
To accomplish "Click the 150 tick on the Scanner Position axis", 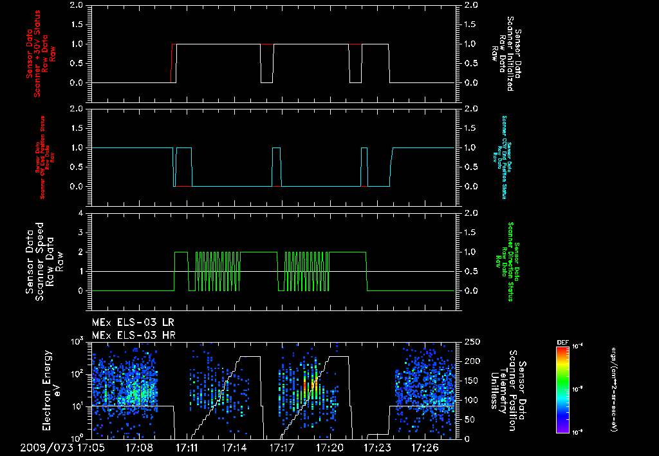I will pos(472,381).
